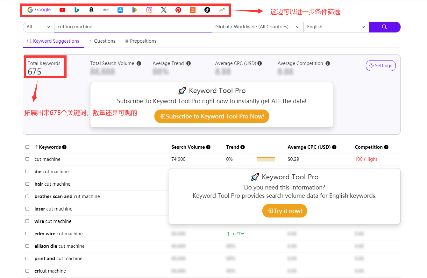Click Subscribe to Keyword Tool Pro Now
Viewport: 427px width, 278px height.
pos(211,116)
